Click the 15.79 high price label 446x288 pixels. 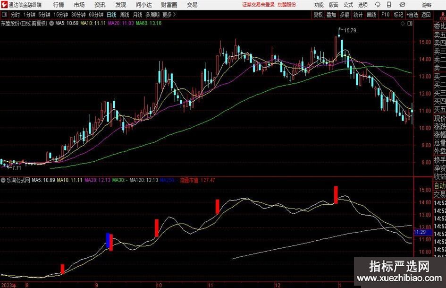point(350,31)
